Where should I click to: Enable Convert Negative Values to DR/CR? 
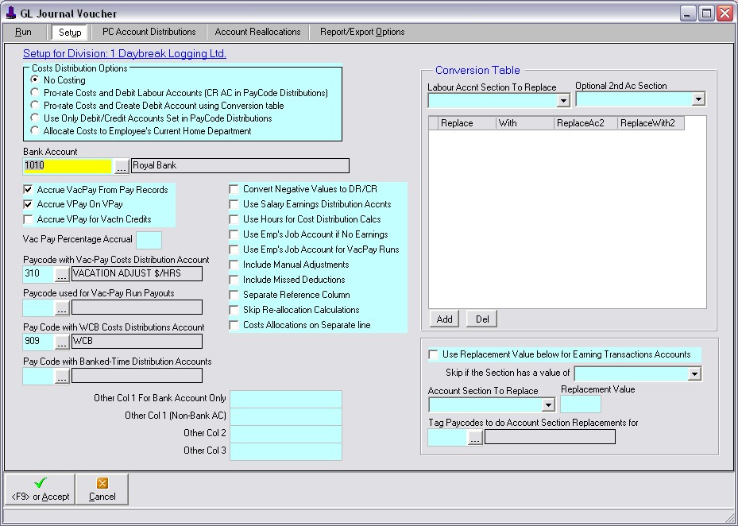coord(234,189)
